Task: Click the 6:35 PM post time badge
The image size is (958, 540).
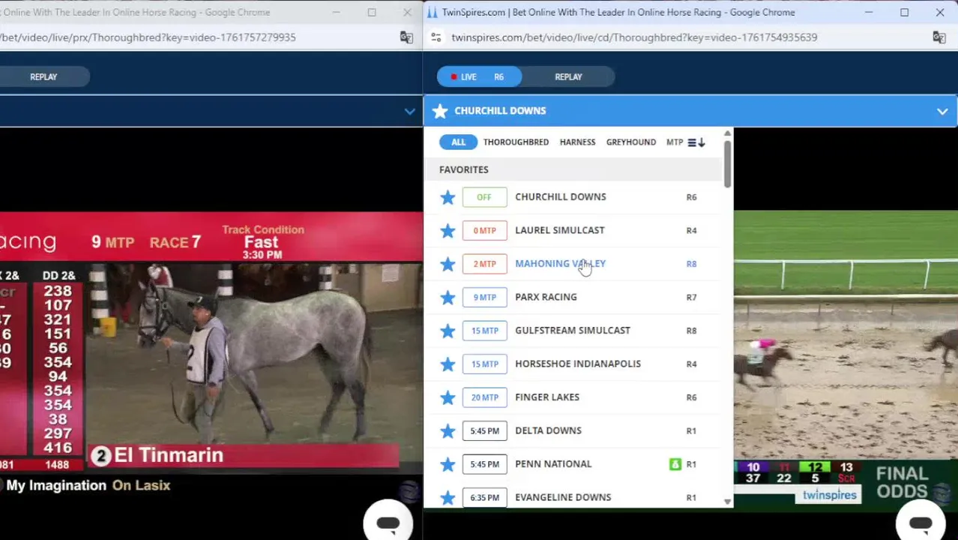Action: click(x=484, y=497)
